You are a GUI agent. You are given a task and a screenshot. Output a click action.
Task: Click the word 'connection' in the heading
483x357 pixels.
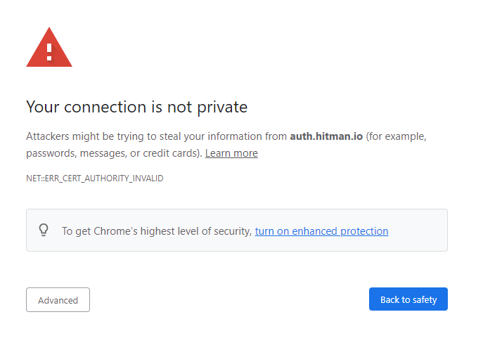(105, 108)
